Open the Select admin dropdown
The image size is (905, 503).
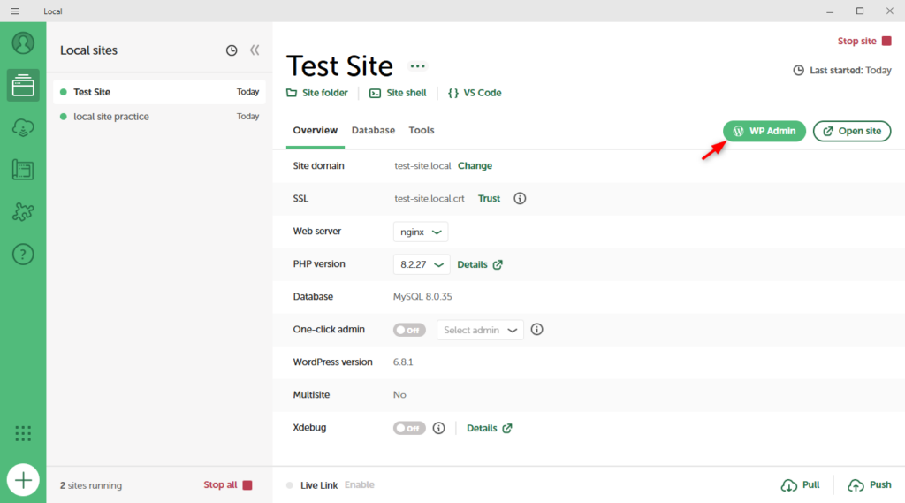(x=480, y=330)
